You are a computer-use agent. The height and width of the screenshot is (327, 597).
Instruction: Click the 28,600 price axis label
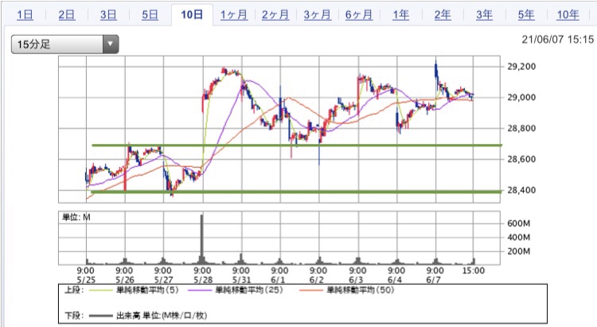(521, 159)
